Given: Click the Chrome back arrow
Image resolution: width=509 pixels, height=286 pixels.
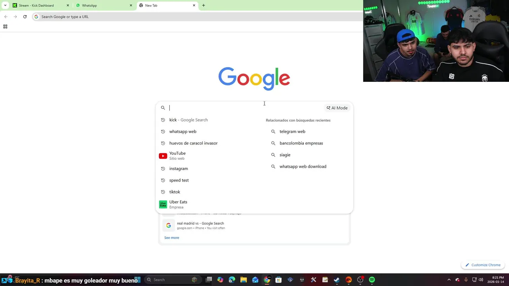Looking at the screenshot, I should point(6,17).
